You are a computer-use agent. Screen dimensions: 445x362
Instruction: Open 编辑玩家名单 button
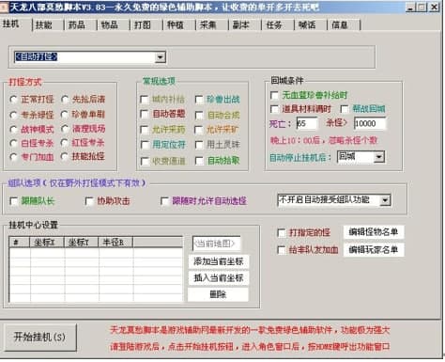click(x=374, y=250)
